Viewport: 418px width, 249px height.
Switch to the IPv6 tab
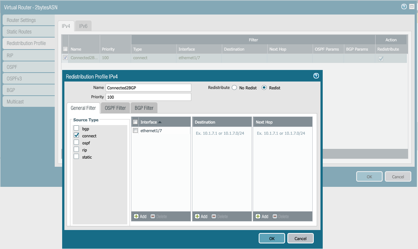pyautogui.click(x=83, y=26)
